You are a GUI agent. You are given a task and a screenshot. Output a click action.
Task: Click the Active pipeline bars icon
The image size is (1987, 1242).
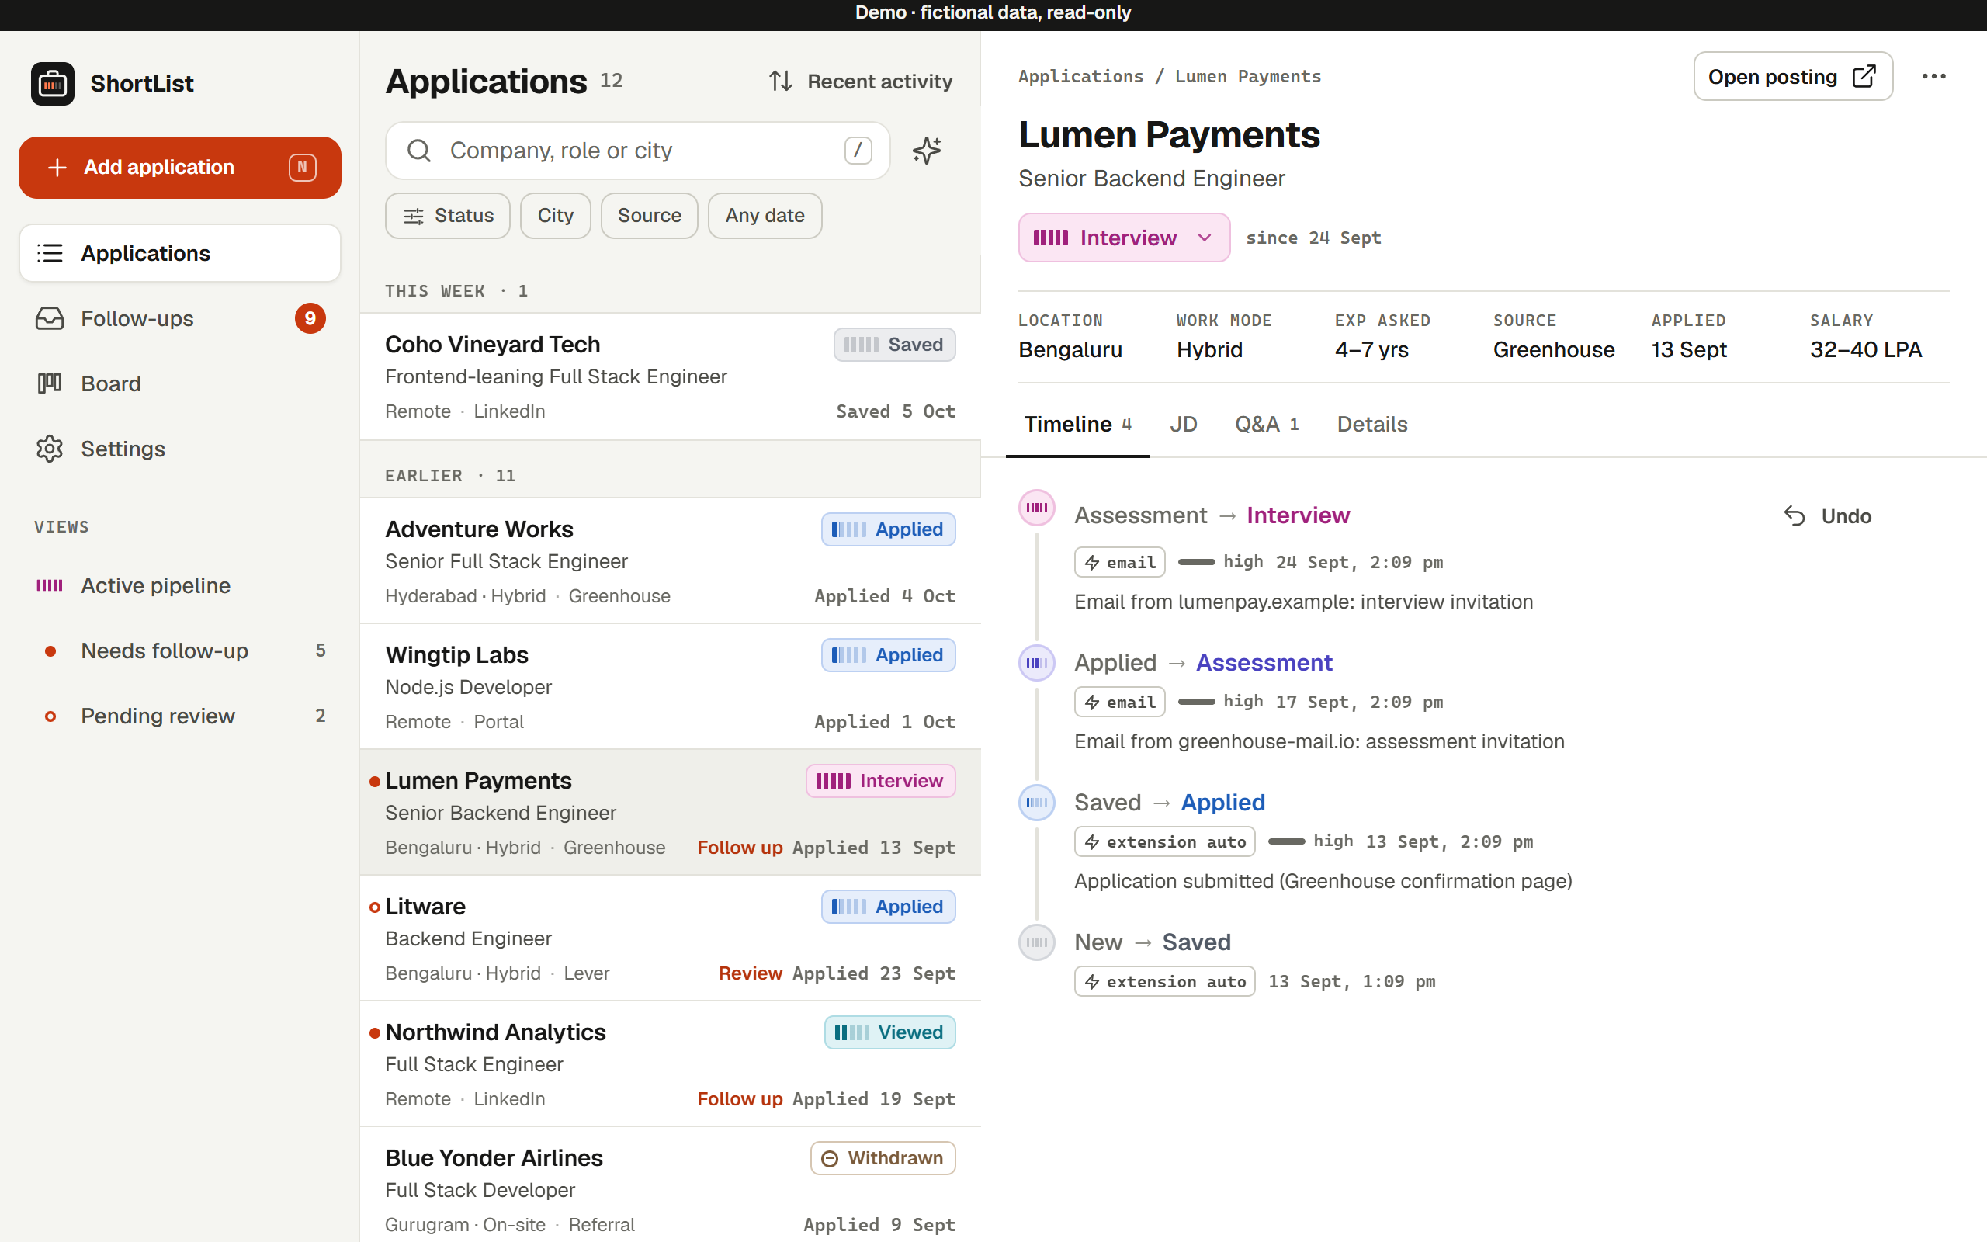point(49,585)
